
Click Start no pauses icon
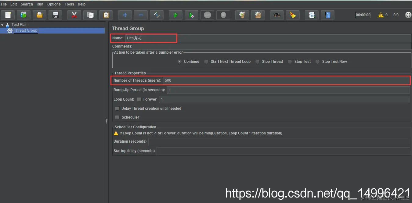191,15
